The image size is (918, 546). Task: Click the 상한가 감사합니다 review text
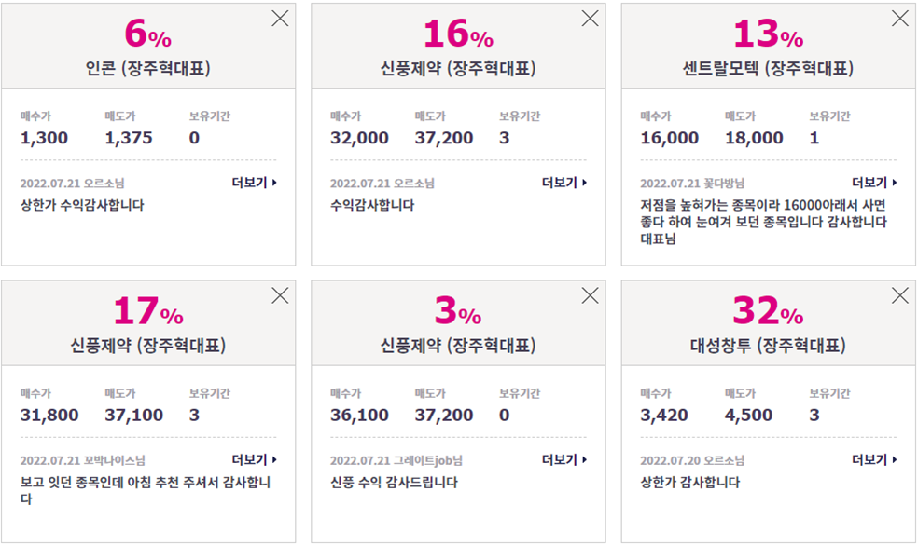690,483
